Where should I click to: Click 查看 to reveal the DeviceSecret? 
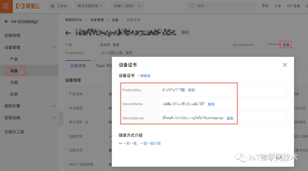click(x=286, y=45)
